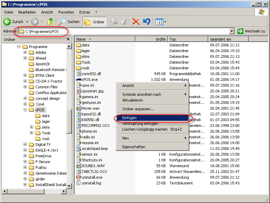Click tree pane scroll-down arrow
This screenshot has width=270, height=203.
click(69, 186)
